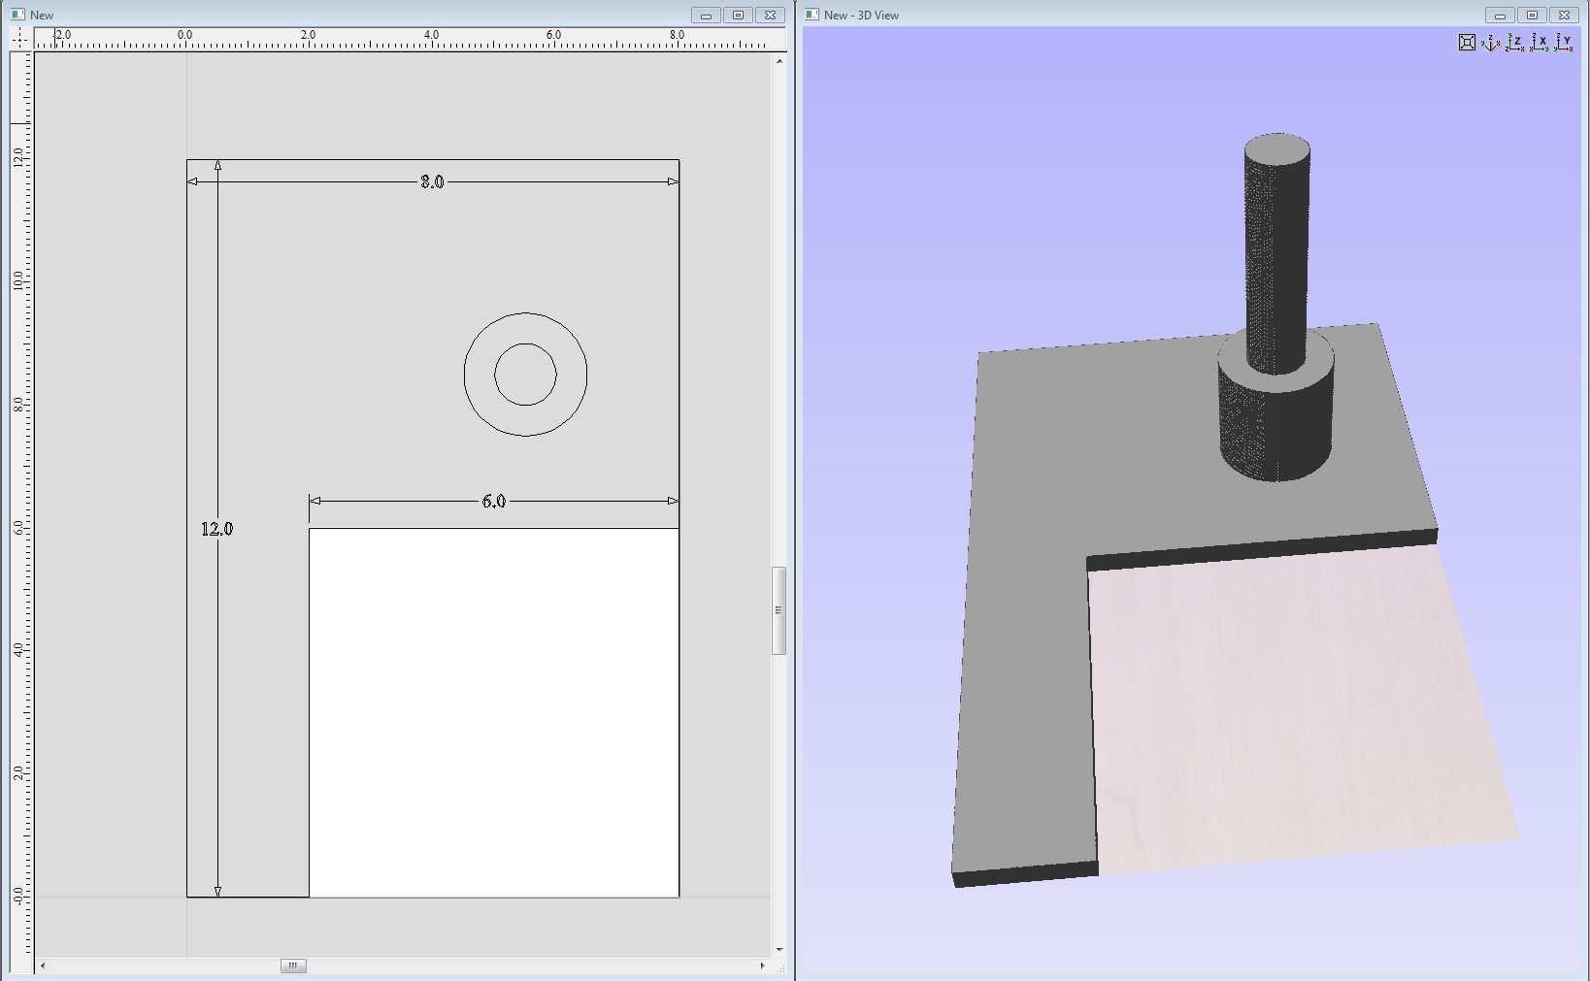
Task: Minimize the New - 3D View window
Action: [1500, 15]
